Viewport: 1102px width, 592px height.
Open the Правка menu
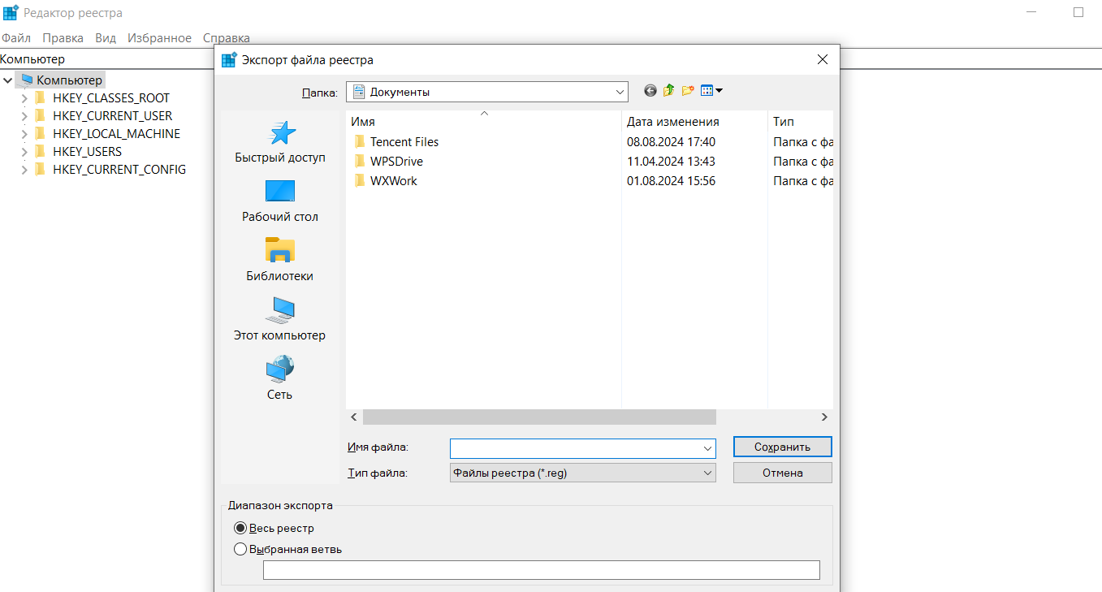(63, 38)
